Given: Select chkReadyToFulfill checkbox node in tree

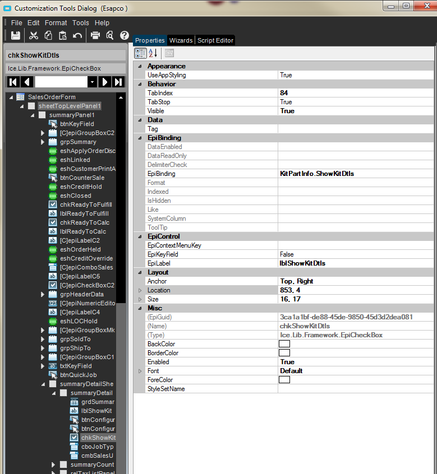Looking at the screenshot, I should pos(86,205).
